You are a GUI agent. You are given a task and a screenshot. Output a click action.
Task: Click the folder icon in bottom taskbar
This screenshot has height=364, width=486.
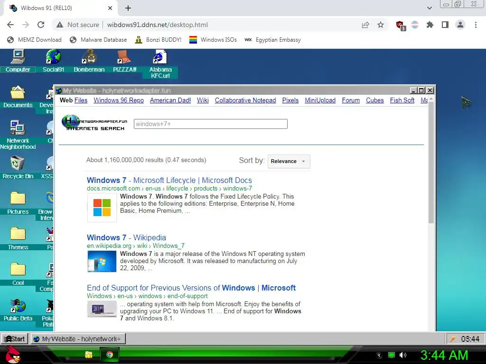89,355
